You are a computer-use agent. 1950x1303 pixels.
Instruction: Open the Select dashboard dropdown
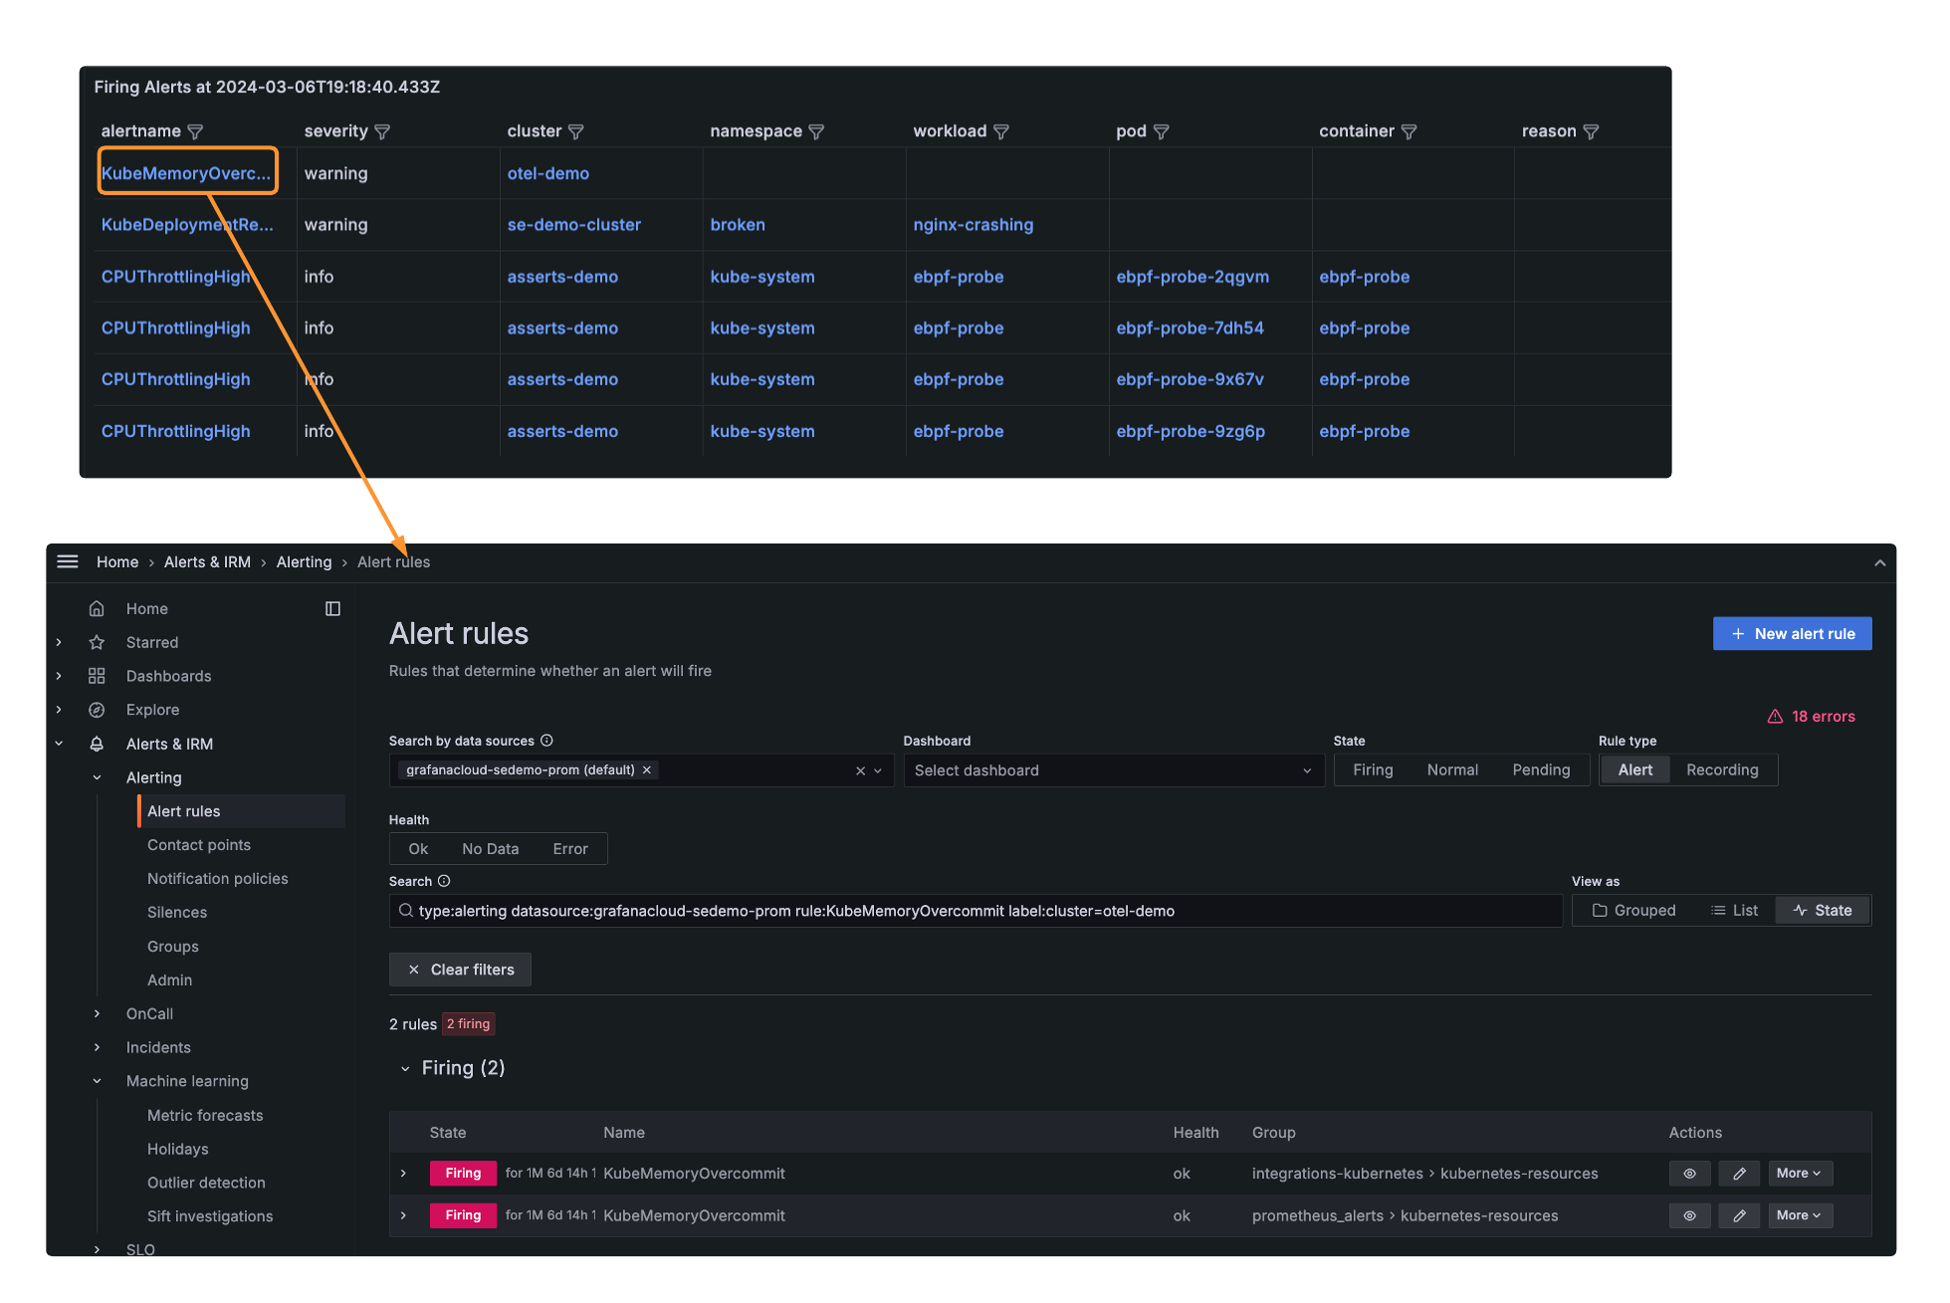coord(1114,769)
